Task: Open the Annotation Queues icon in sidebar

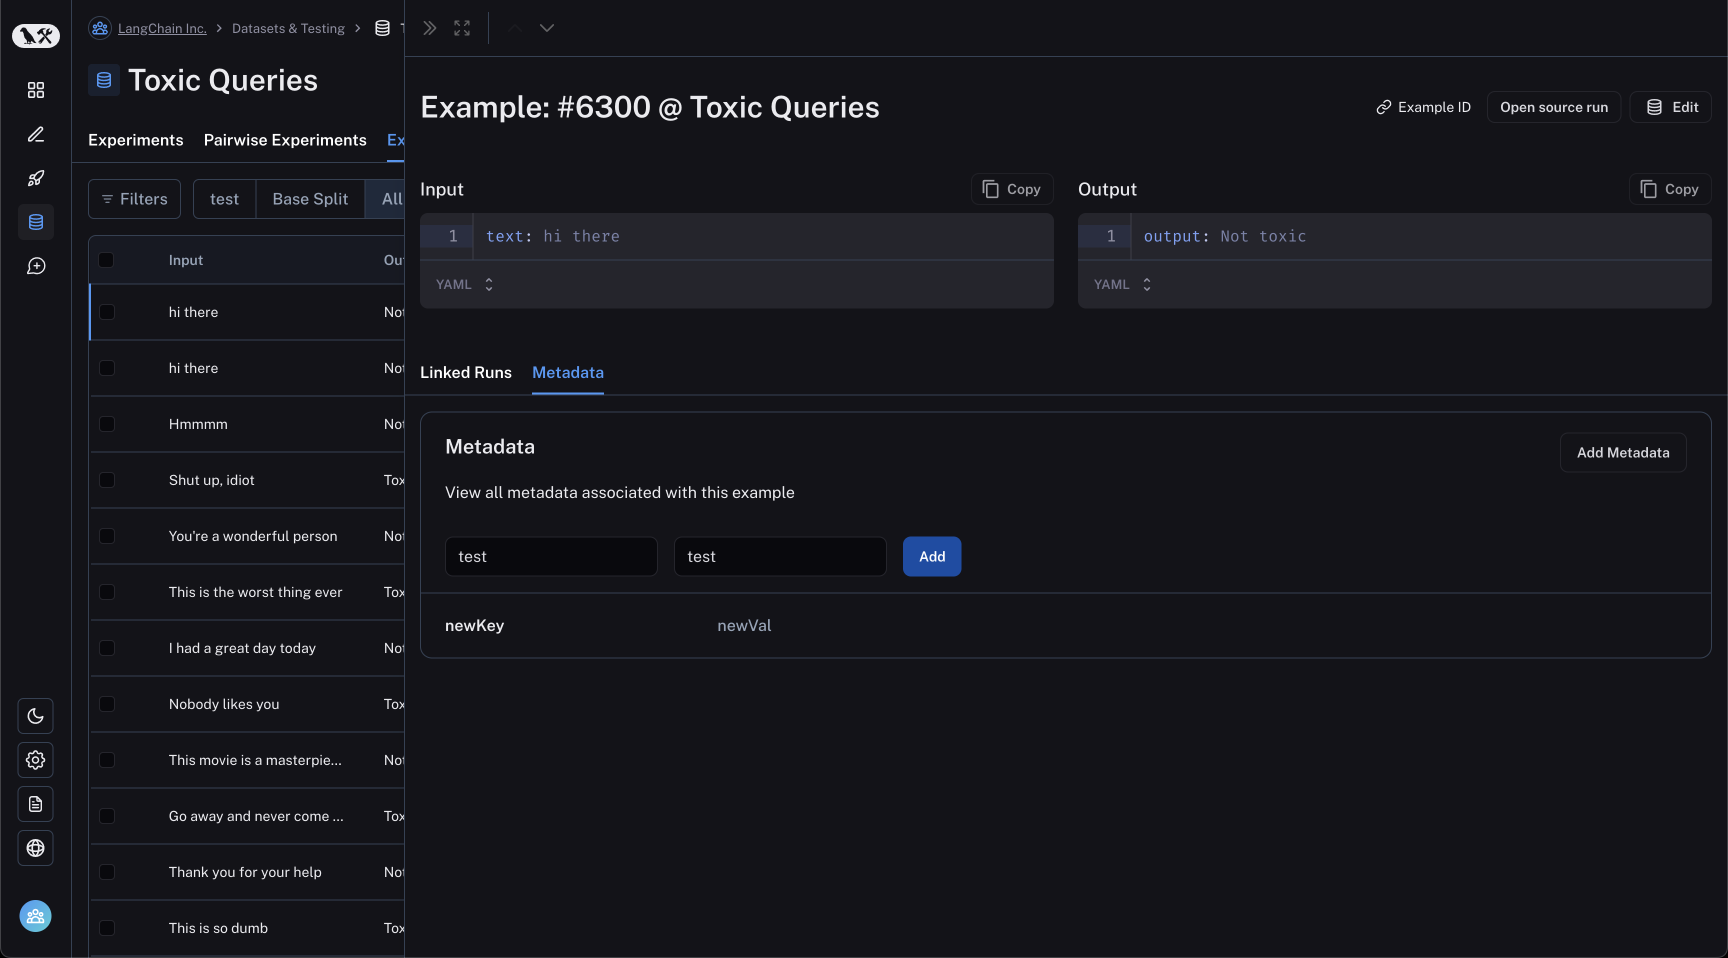Action: click(35, 265)
